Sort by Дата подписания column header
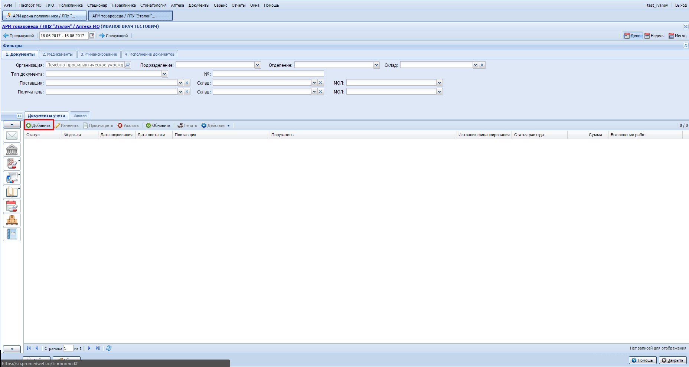 tap(117, 135)
